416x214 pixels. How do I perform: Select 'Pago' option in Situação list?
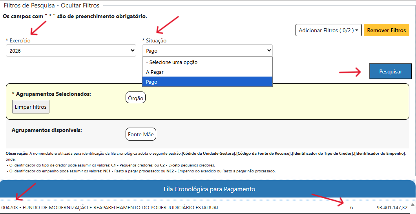pyautogui.click(x=207, y=82)
